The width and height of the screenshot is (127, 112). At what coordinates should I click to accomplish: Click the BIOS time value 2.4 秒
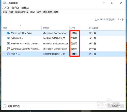pyautogui.click(x=121, y=20)
